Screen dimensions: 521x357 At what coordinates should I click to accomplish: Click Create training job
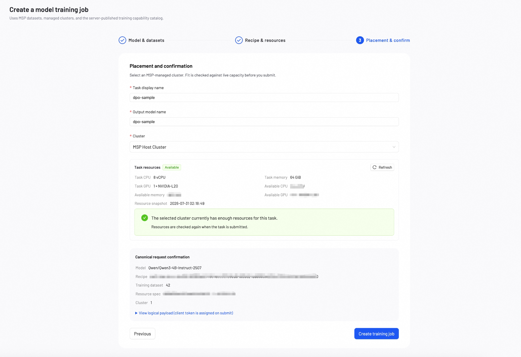376,334
